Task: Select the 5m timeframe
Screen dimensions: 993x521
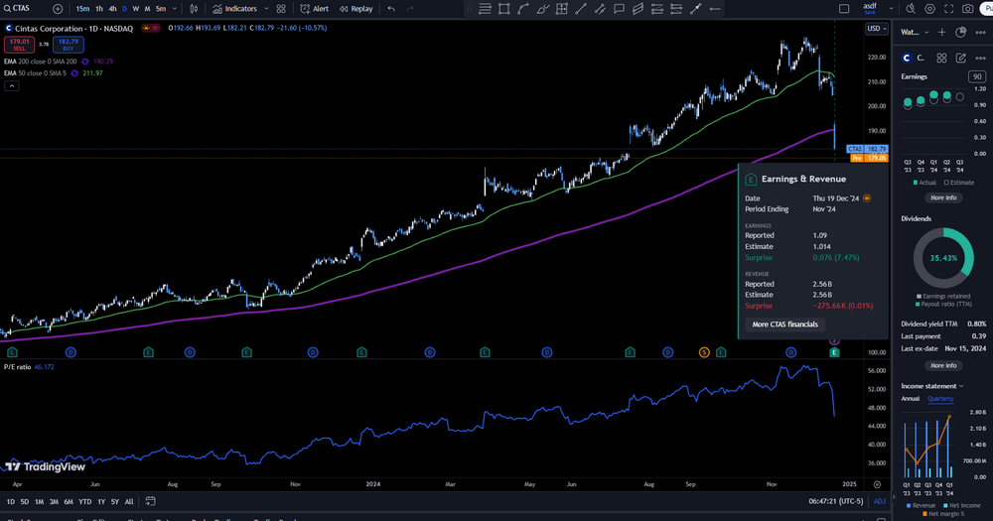Action: 161,9
